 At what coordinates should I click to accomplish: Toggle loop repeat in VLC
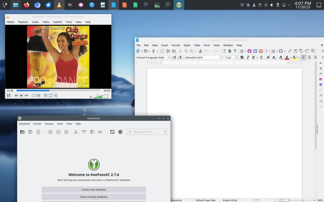[51, 95]
